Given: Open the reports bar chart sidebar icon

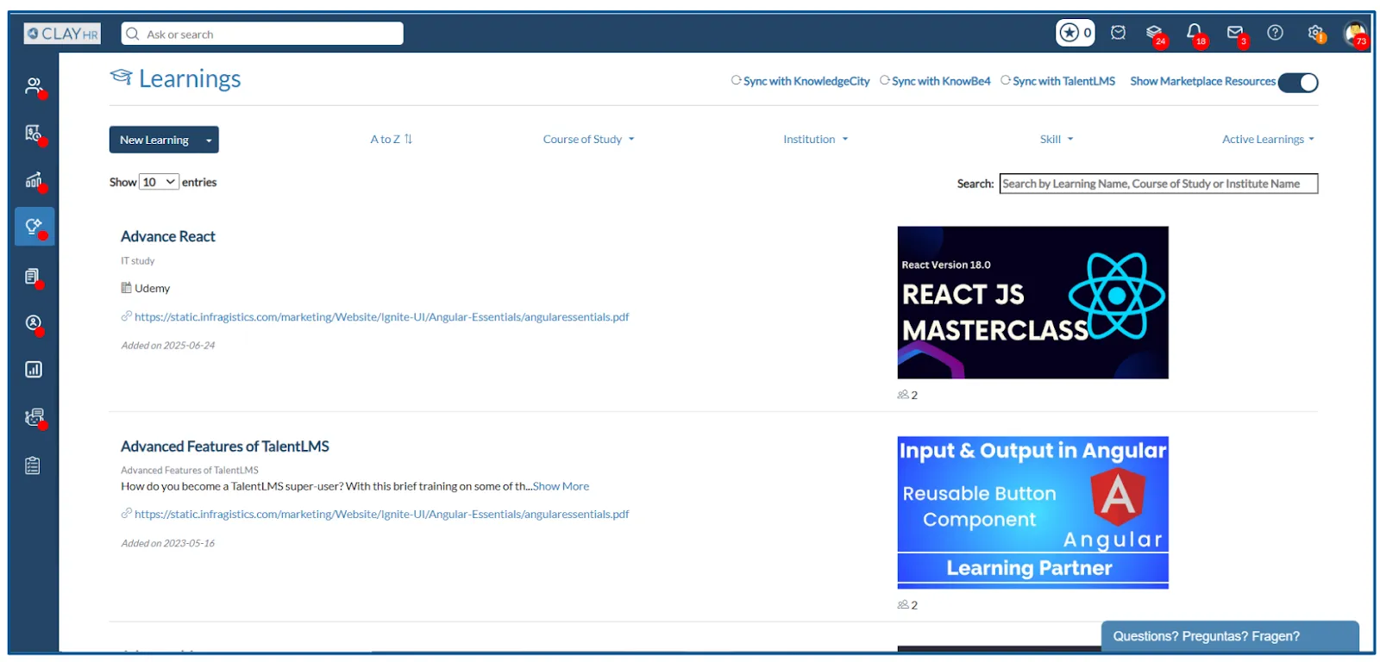Looking at the screenshot, I should [x=34, y=370].
